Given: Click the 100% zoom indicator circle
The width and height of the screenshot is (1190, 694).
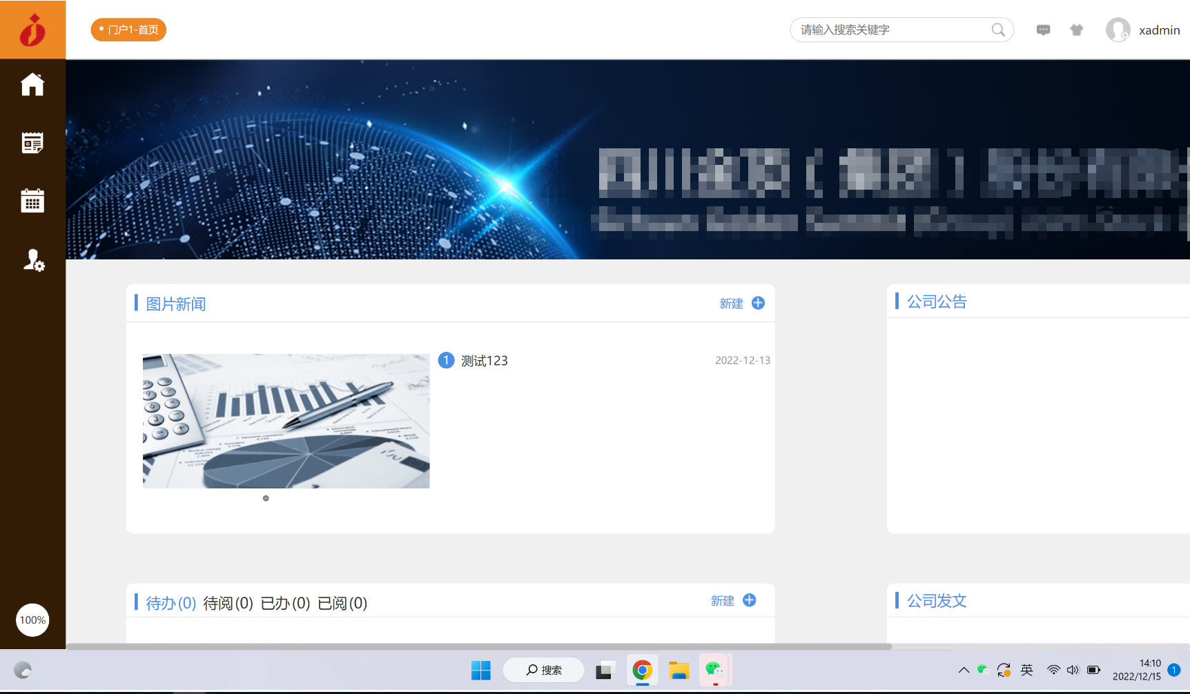Looking at the screenshot, I should click(32, 619).
